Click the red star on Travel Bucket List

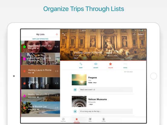point(25,108)
